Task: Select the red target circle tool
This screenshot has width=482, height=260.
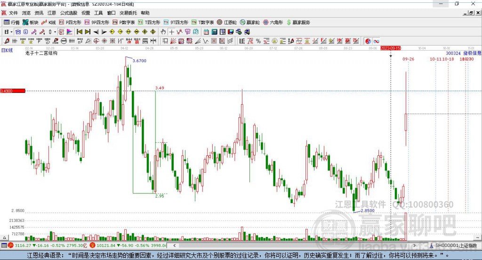Action: click(96, 41)
